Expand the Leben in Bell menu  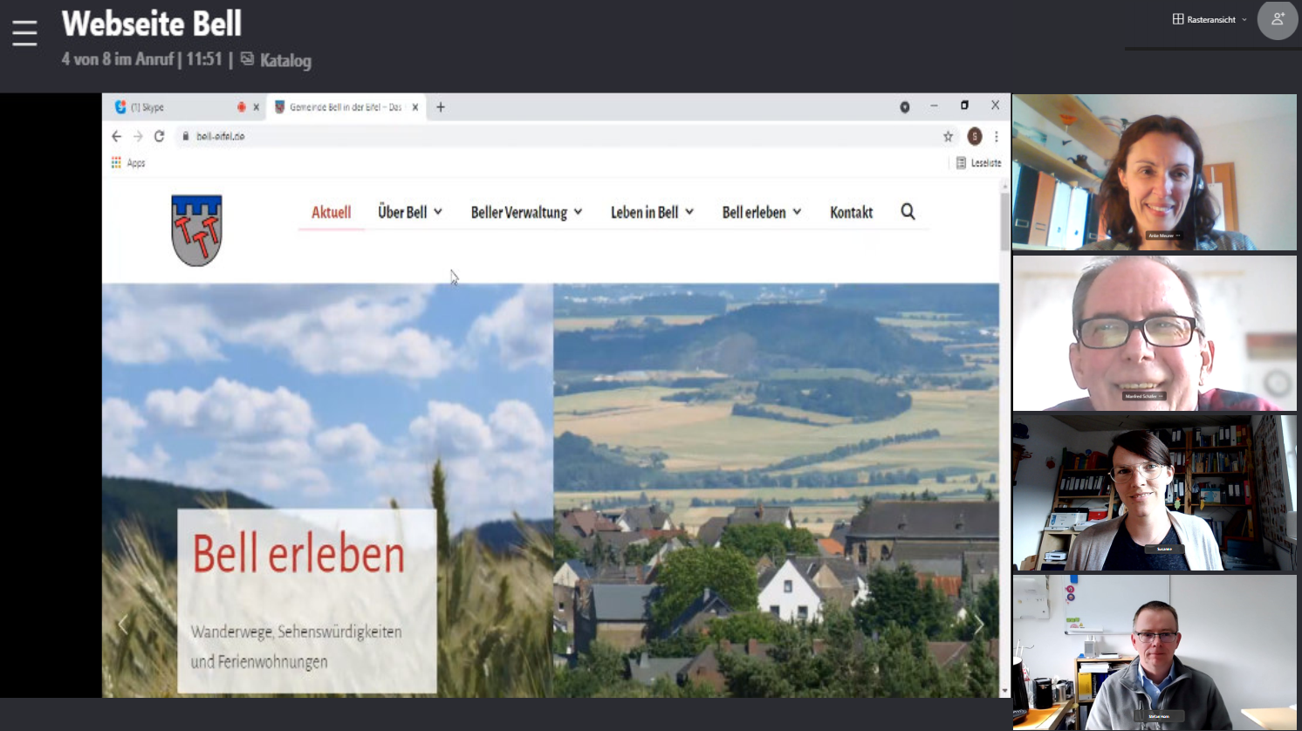tap(652, 212)
